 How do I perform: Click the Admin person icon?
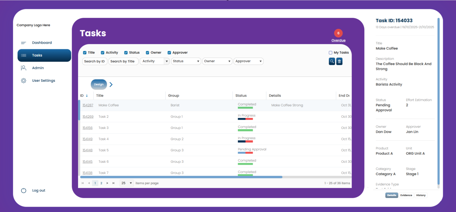(x=24, y=68)
